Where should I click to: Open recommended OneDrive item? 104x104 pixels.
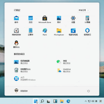pyautogui.click(x=64, y=70)
